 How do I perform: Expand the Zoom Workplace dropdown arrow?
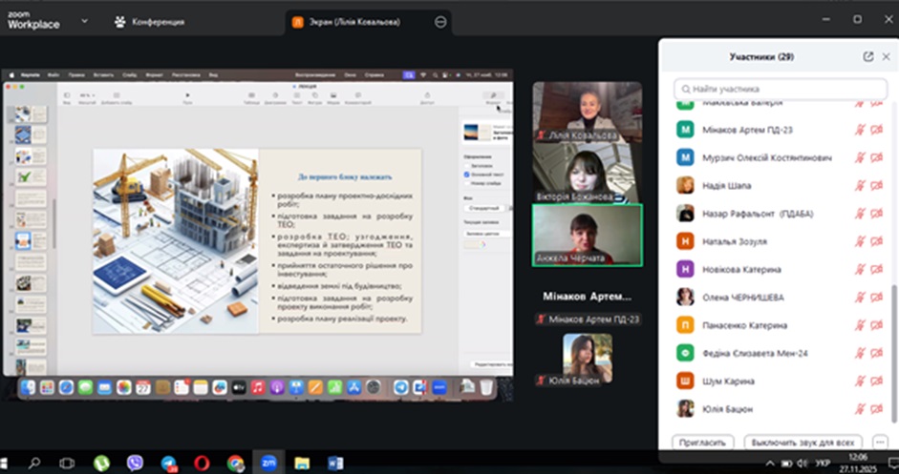pos(85,21)
